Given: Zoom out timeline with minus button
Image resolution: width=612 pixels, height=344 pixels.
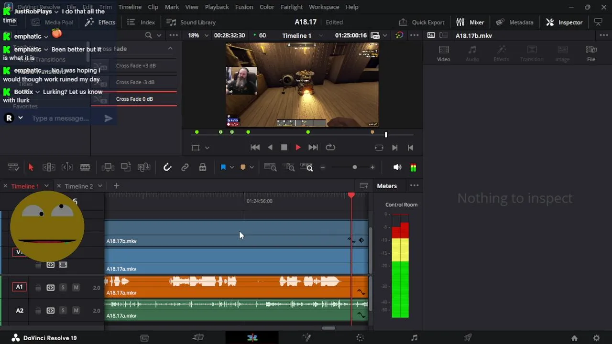Looking at the screenshot, I should (x=323, y=167).
